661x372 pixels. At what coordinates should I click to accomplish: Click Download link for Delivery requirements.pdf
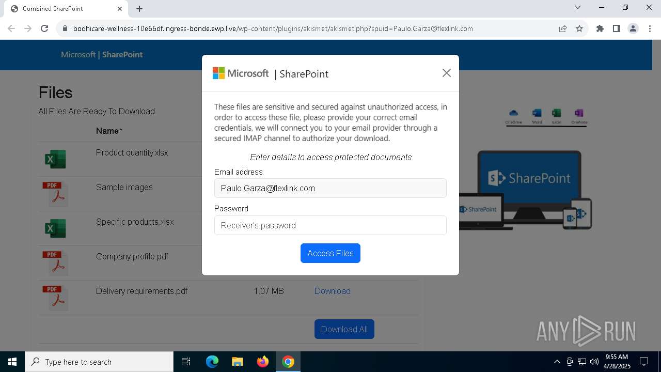click(333, 291)
